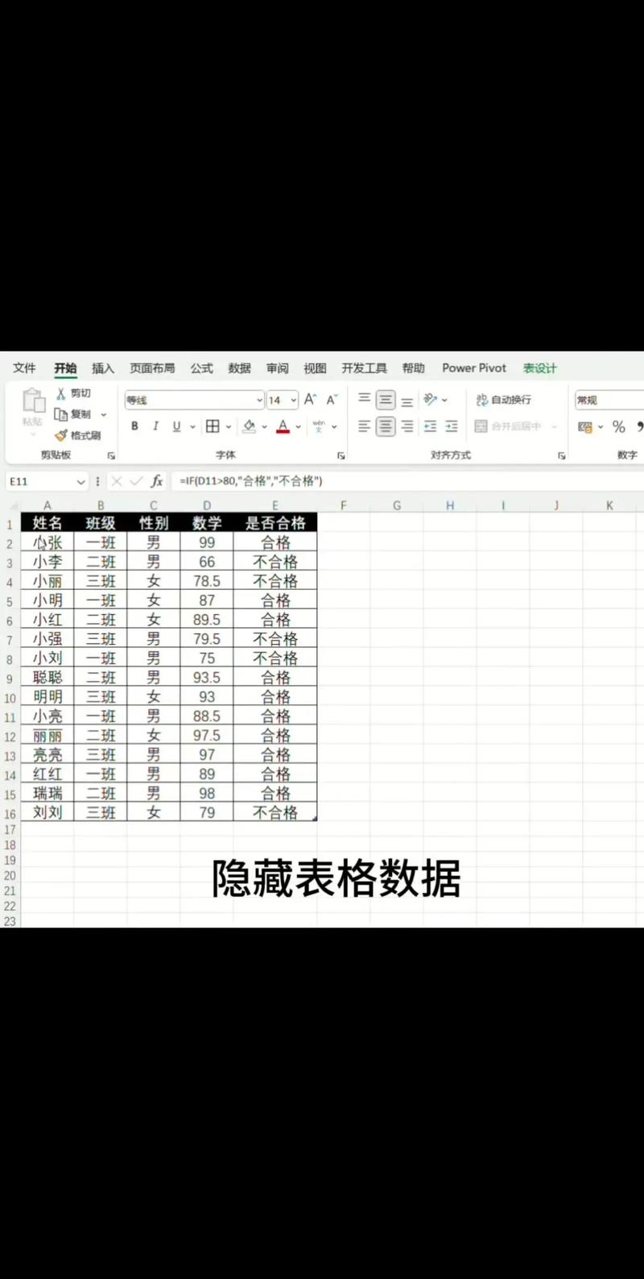Screen dimensions: 644x1279
Task: Open the Alignment (对齐方式) dialog launcher
Action: [561, 456]
